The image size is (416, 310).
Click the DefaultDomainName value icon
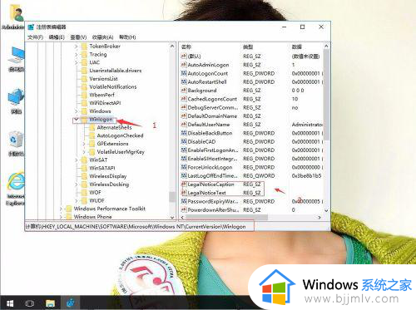(x=184, y=116)
